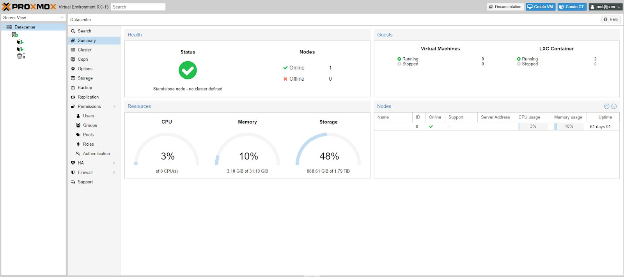This screenshot has width=624, height=277.
Task: Sort by the CPU usage column header
Action: 533,117
